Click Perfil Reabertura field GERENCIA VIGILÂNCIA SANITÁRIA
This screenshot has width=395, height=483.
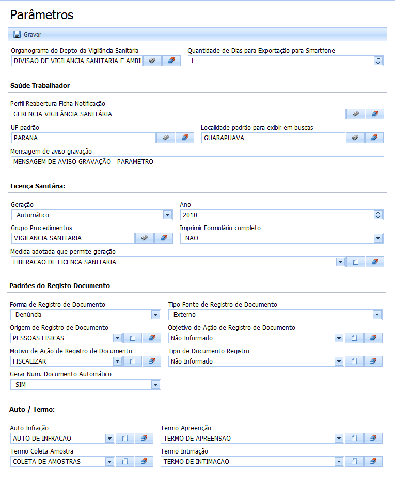[x=178, y=114]
